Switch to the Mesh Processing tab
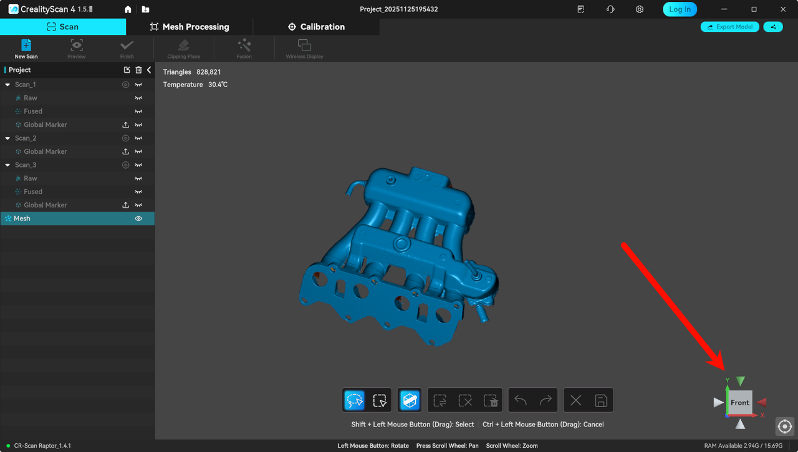The height and width of the screenshot is (452, 798). point(190,27)
